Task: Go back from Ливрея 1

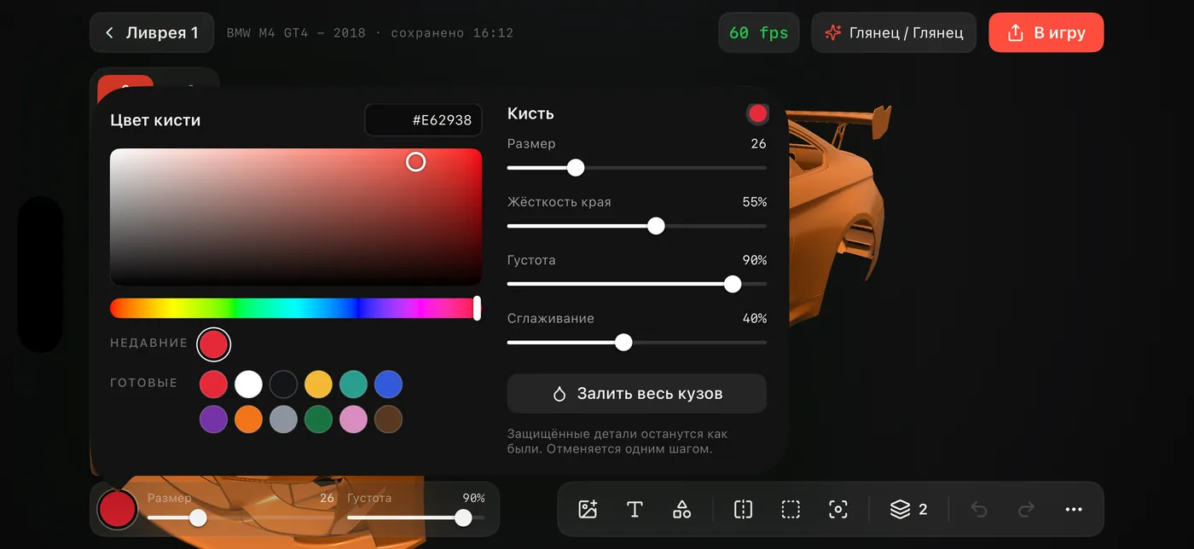Action: pyautogui.click(x=151, y=33)
